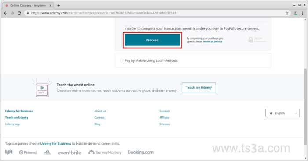Open Teach on Udemy footer link

pyautogui.click(x=17, y=117)
